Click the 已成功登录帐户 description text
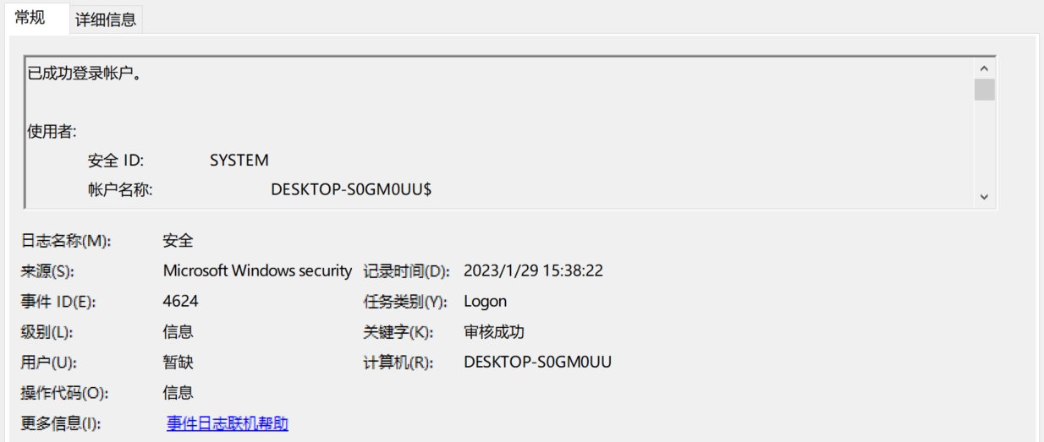The width and height of the screenshot is (1044, 442). pos(85,74)
